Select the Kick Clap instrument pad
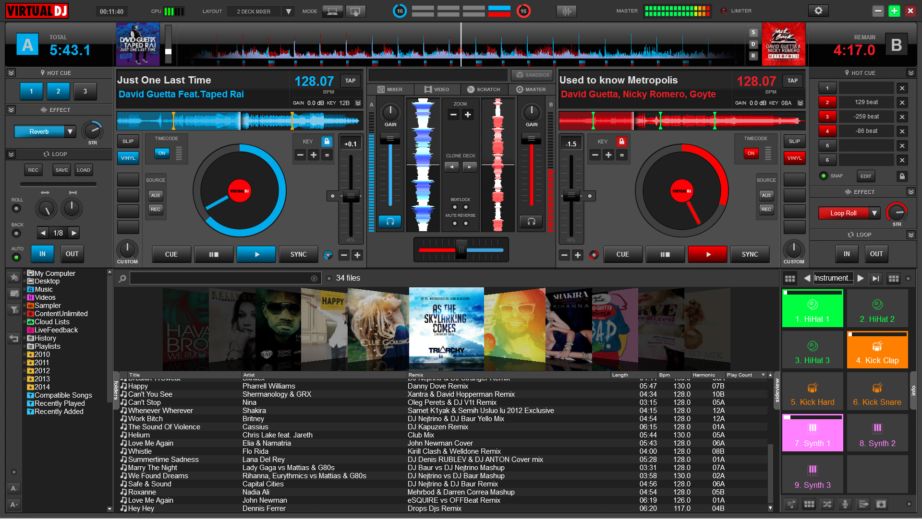Image resolution: width=922 pixels, height=519 pixels. [876, 351]
